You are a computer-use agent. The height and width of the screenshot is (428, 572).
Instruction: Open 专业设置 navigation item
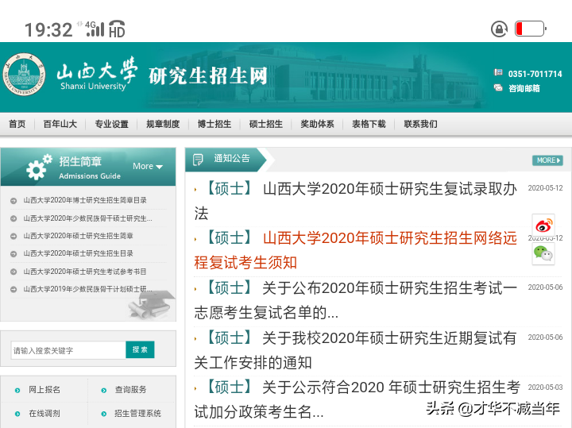112,124
